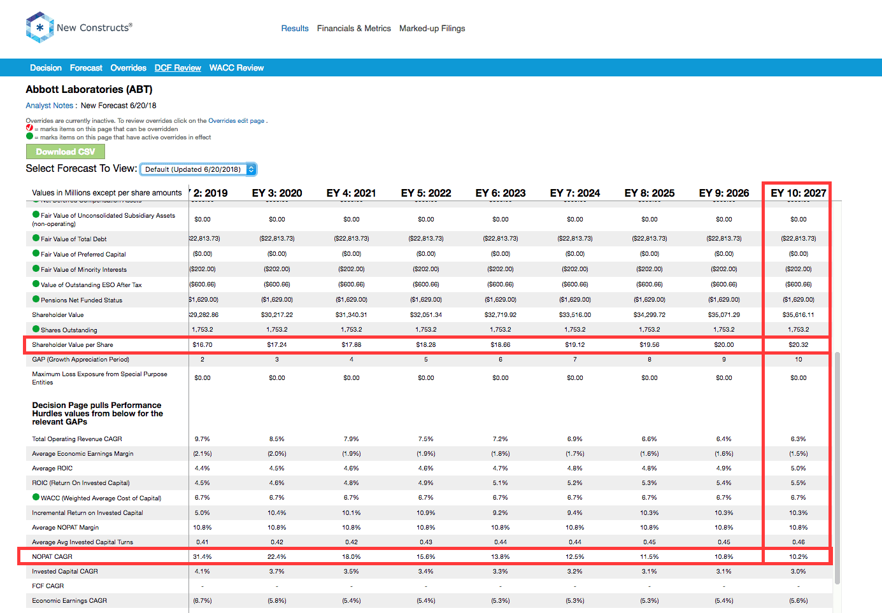The width and height of the screenshot is (882, 613).
Task: Click the $17.24 value under EY 3: 2020
Action: tap(277, 344)
